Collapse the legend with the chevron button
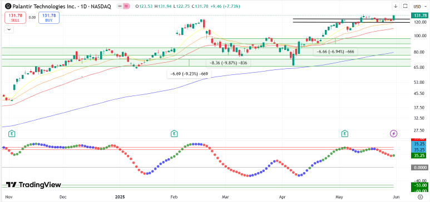The image size is (430, 202). pos(9,29)
